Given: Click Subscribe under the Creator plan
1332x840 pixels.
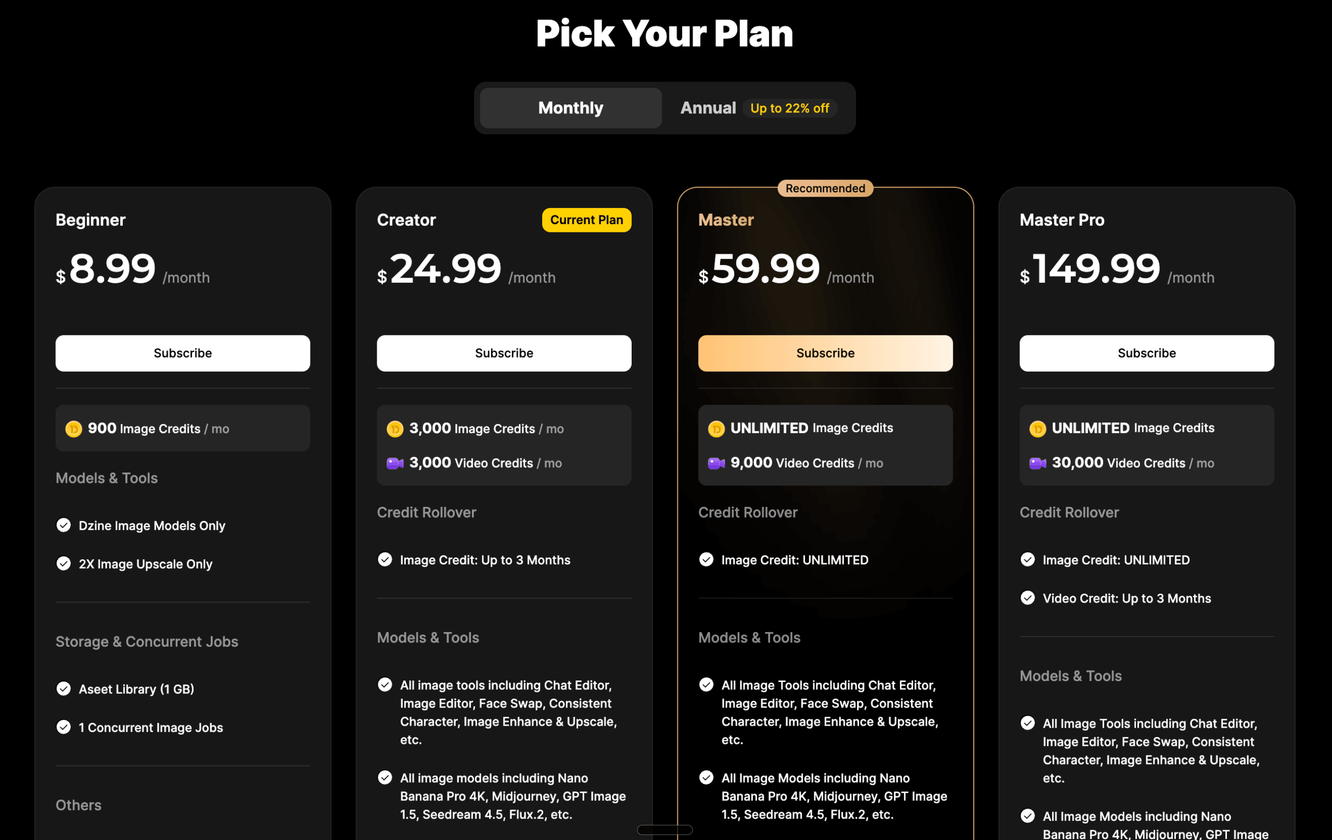Looking at the screenshot, I should 503,353.
